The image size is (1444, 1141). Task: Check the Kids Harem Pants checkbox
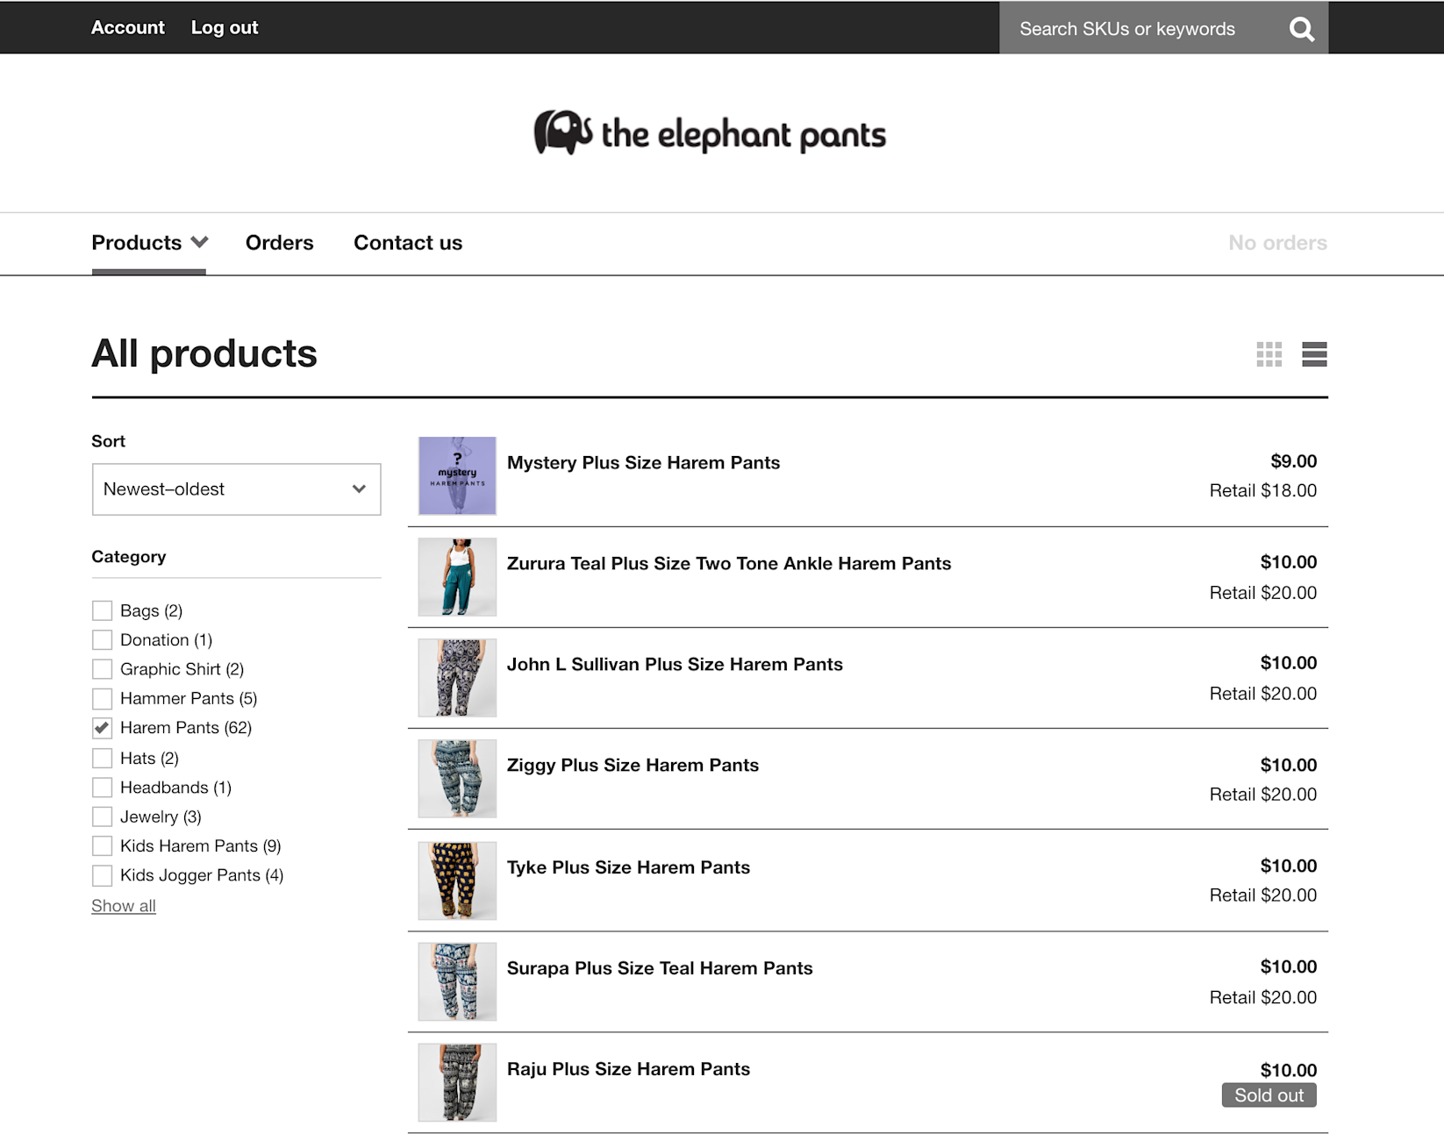[x=103, y=846]
